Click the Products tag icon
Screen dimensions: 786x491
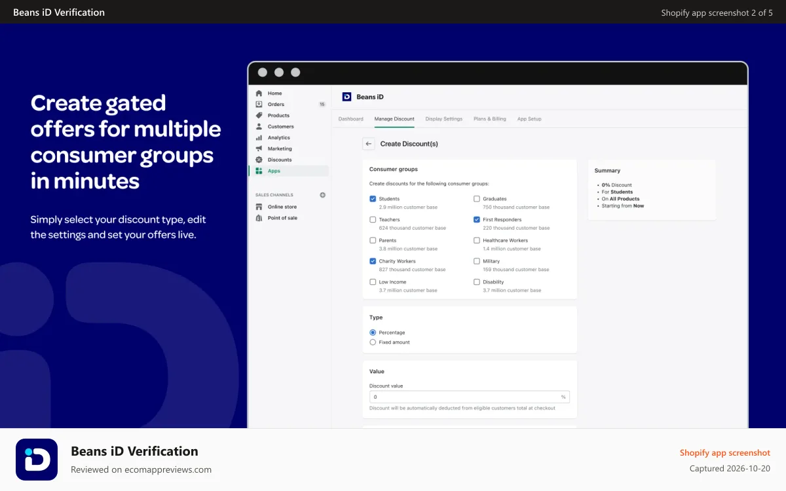pos(259,115)
